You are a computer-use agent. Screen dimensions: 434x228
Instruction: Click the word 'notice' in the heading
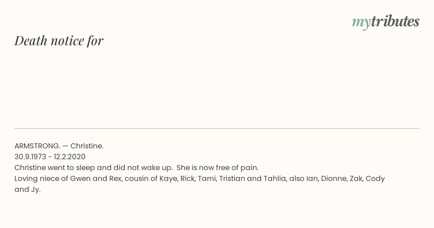tap(67, 41)
